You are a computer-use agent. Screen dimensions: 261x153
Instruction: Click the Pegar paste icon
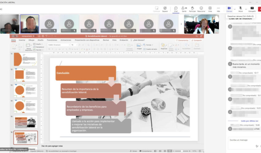click(14, 47)
